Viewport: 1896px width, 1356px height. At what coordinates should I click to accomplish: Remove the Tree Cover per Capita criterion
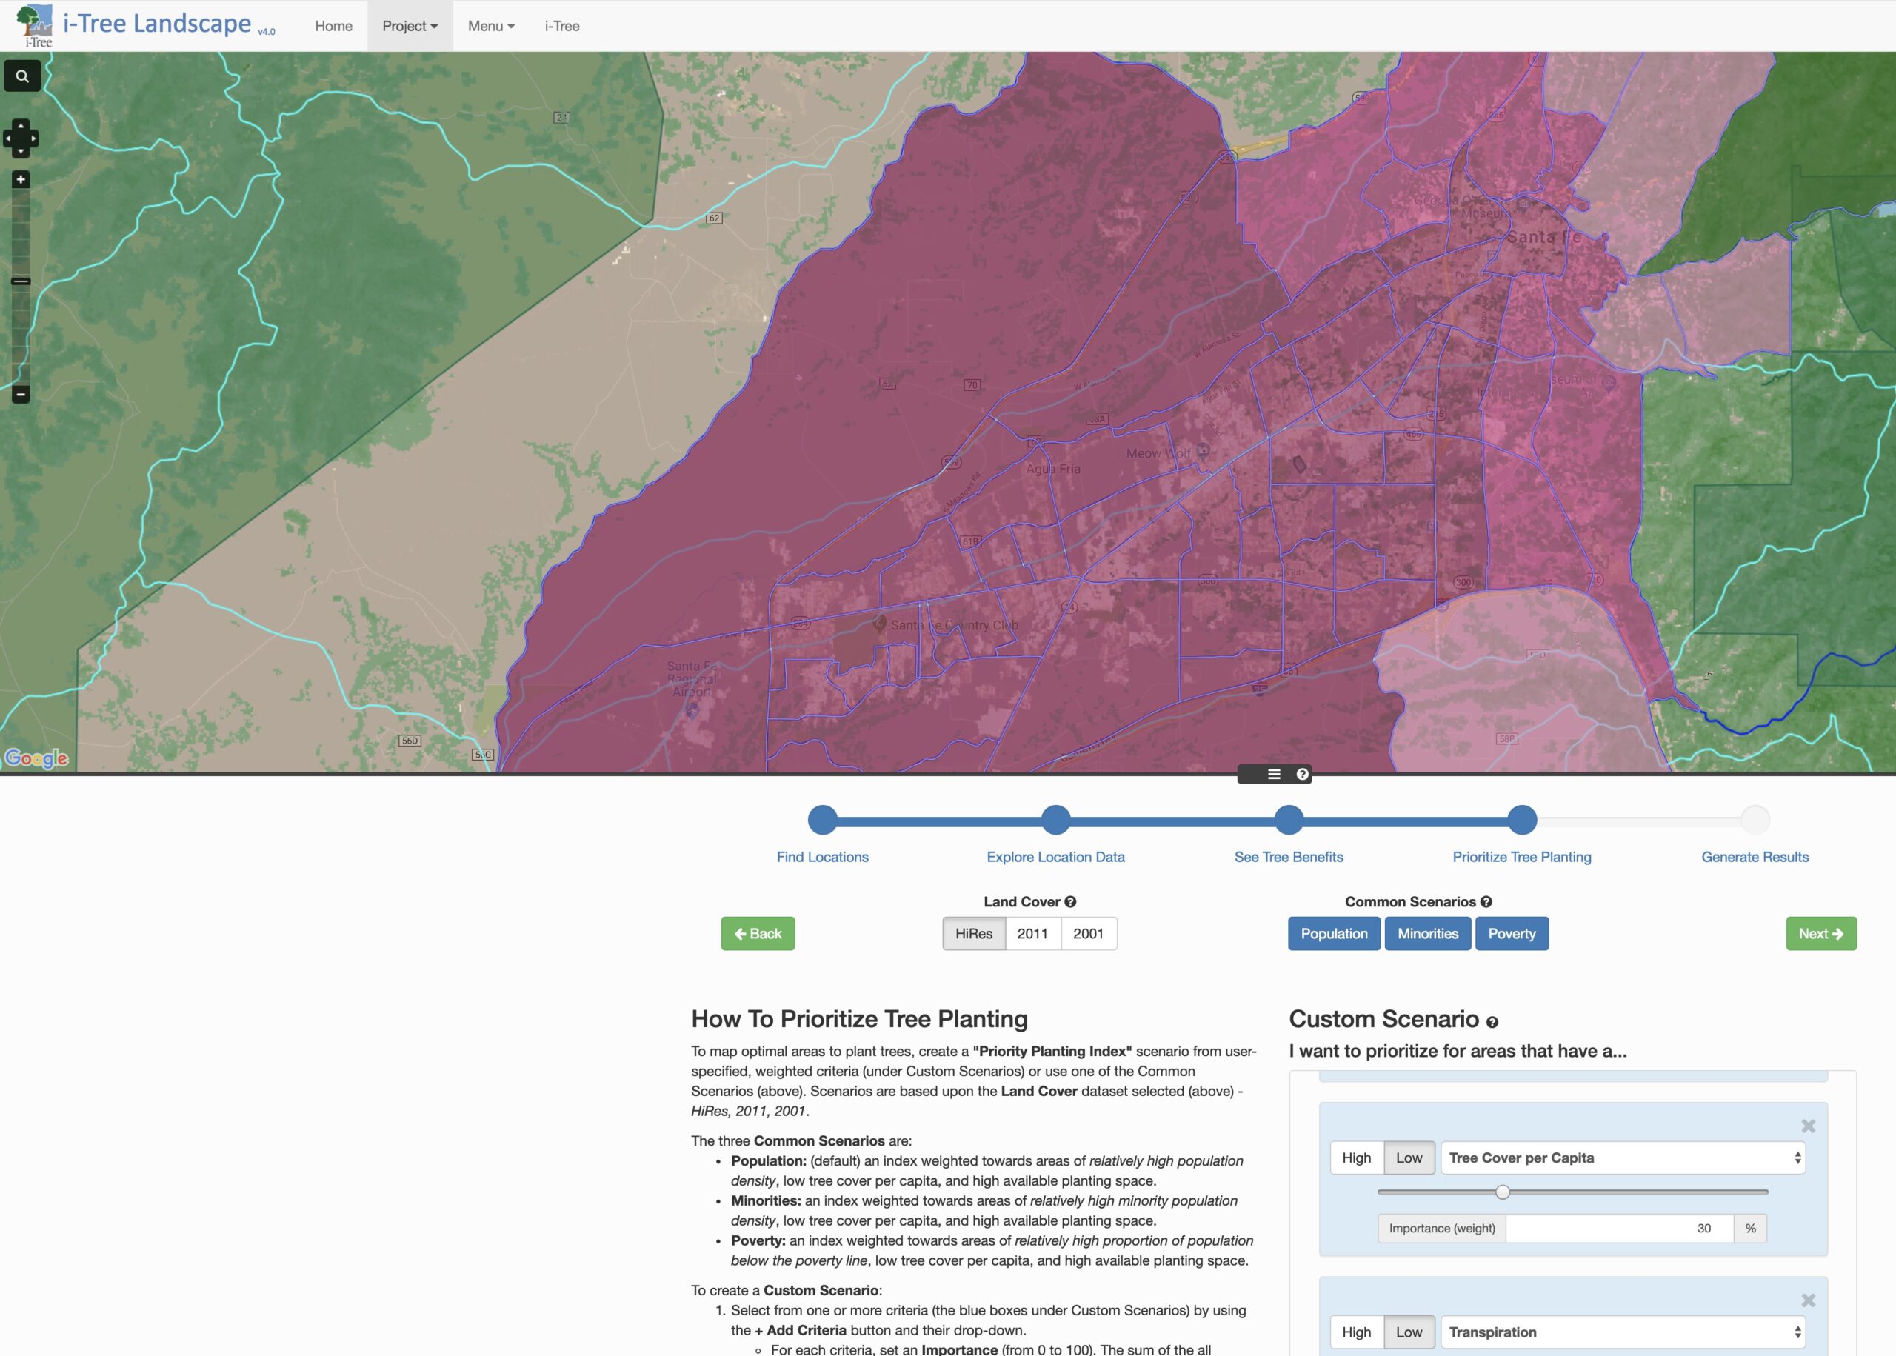pos(1809,1126)
